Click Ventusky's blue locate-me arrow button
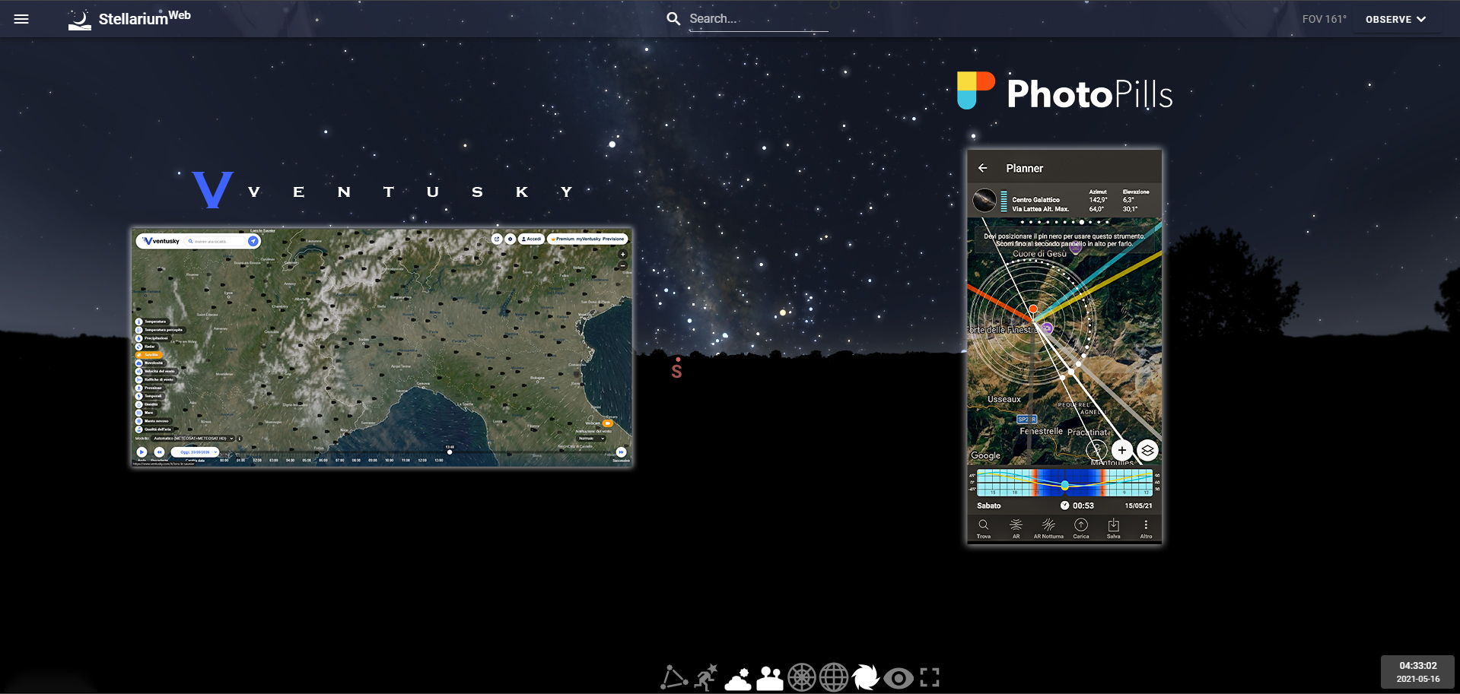 point(253,241)
